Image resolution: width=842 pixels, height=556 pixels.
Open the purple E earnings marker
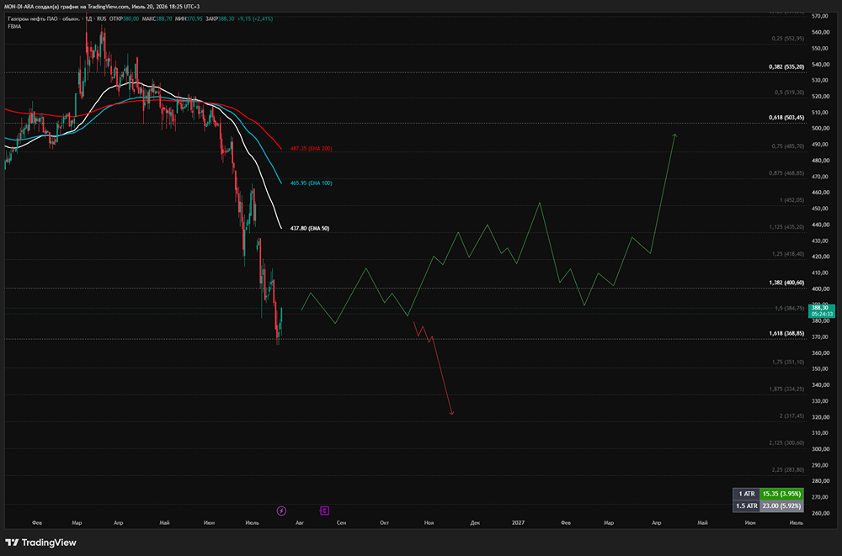[324, 511]
